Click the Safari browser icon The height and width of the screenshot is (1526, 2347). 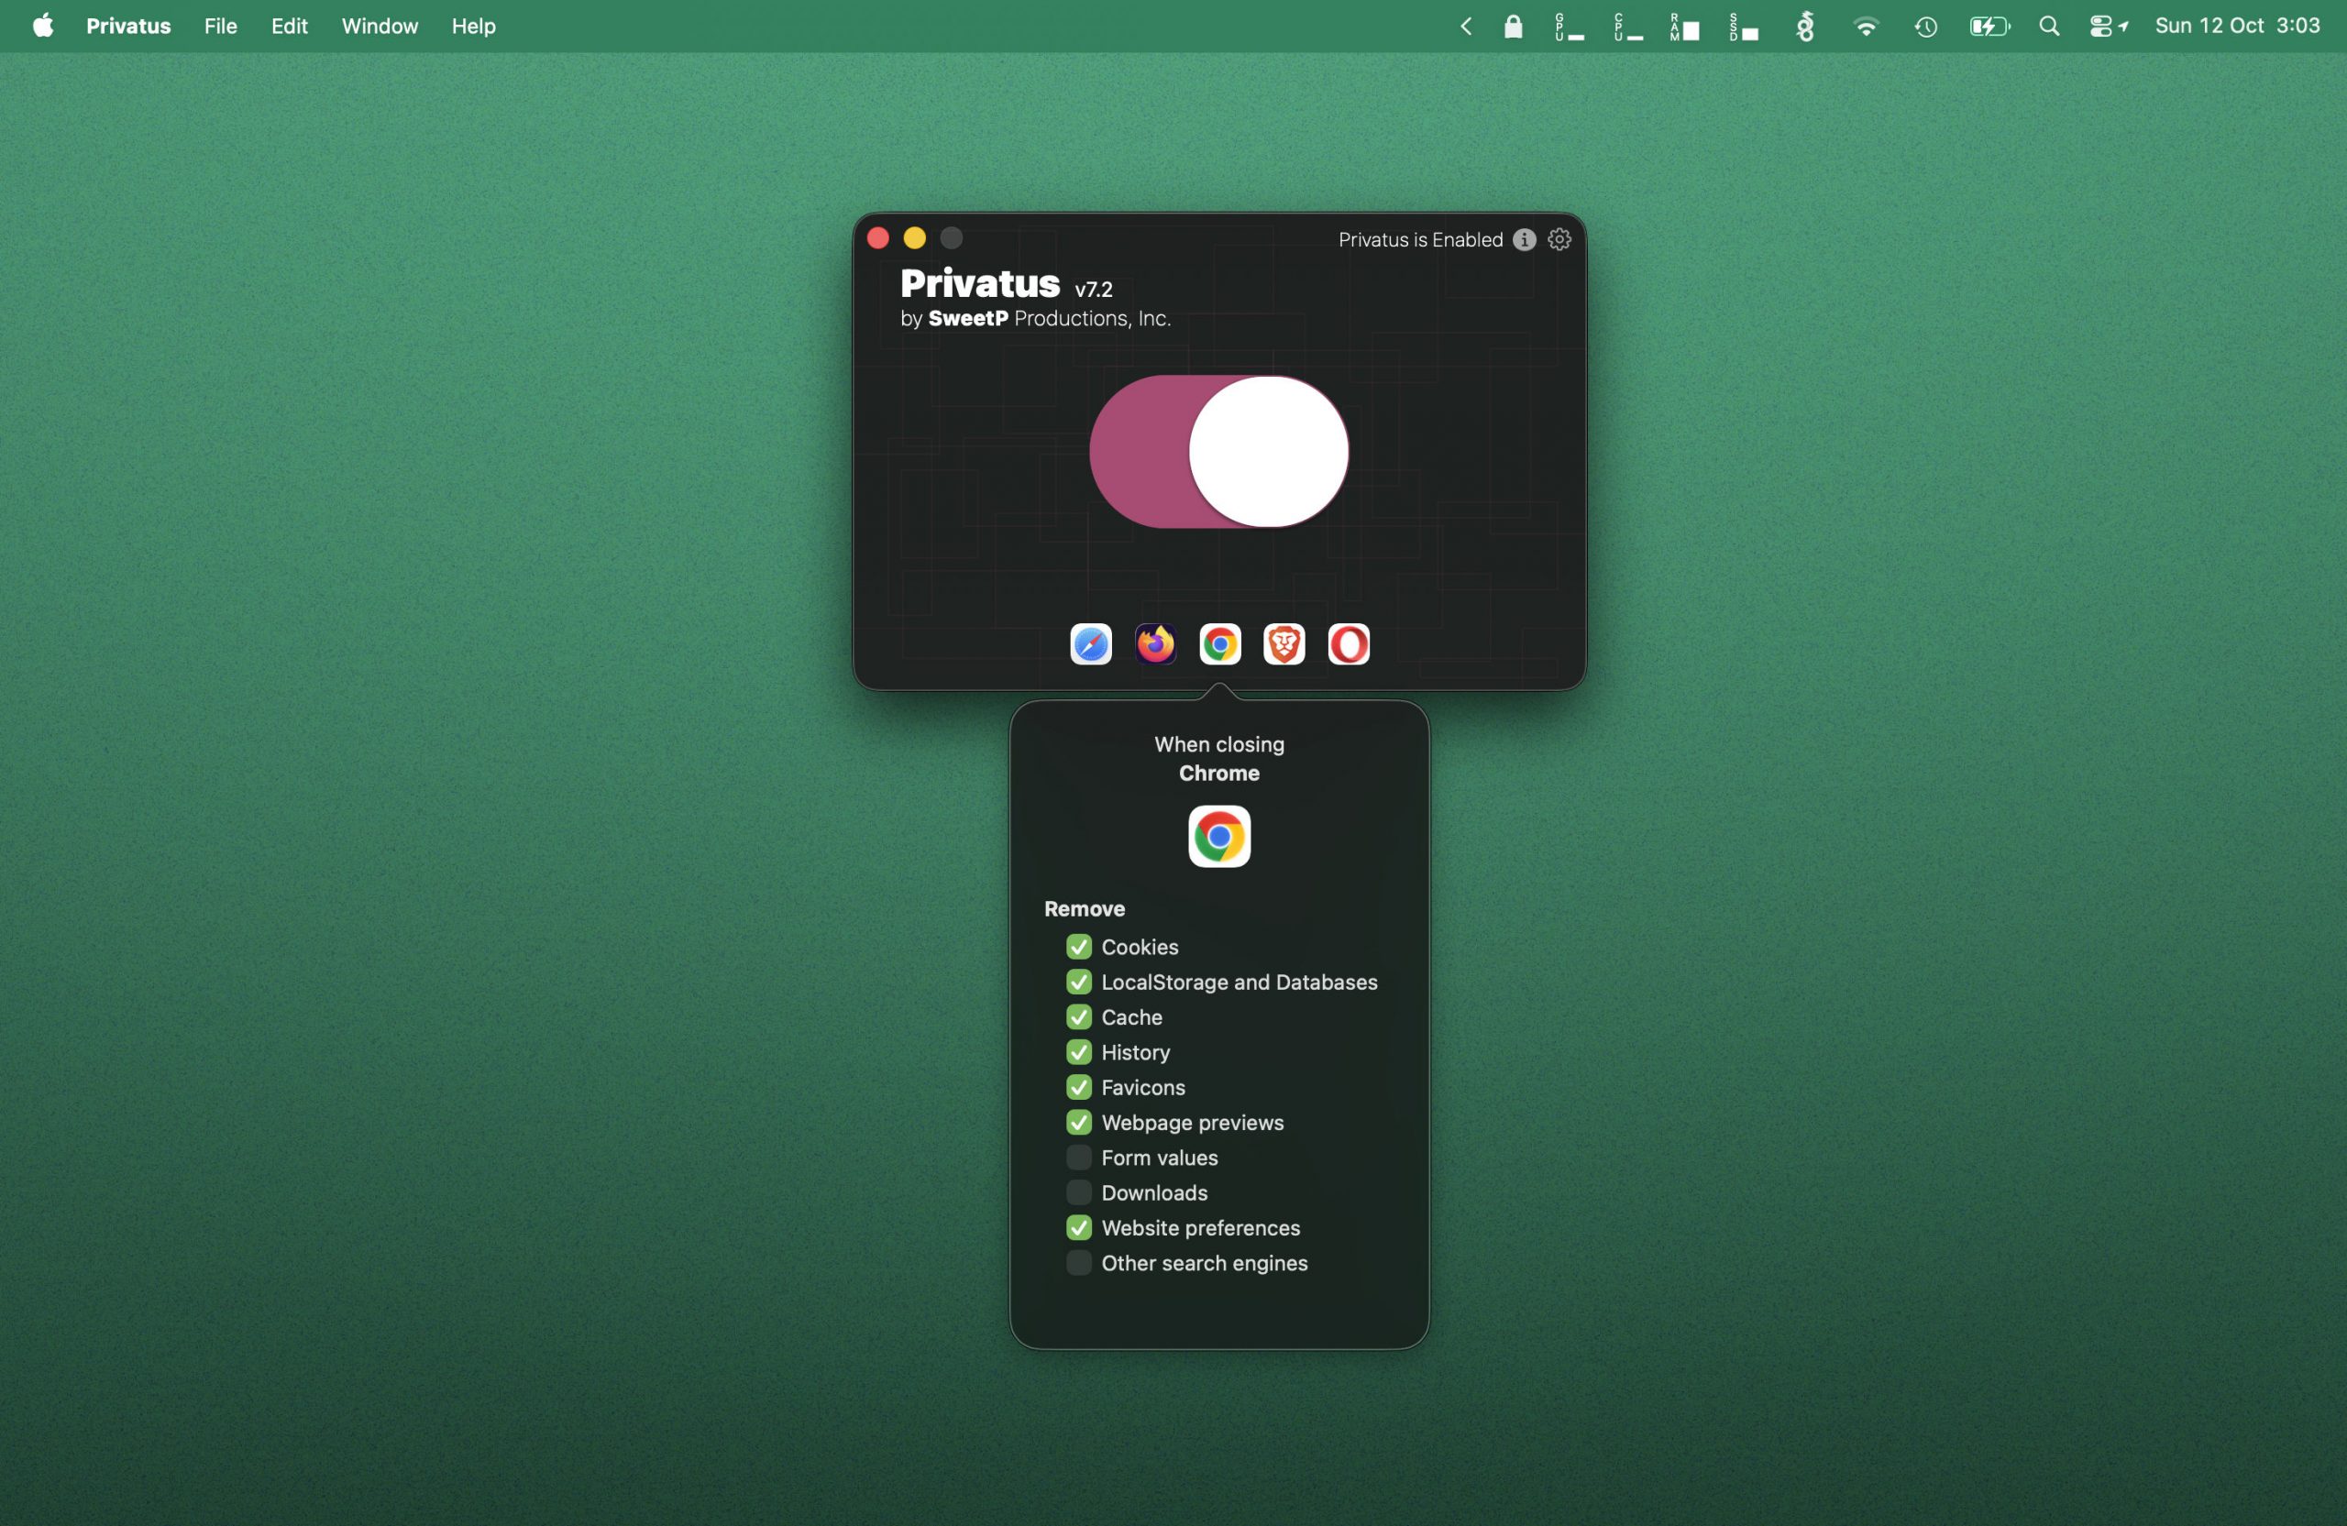(1091, 644)
